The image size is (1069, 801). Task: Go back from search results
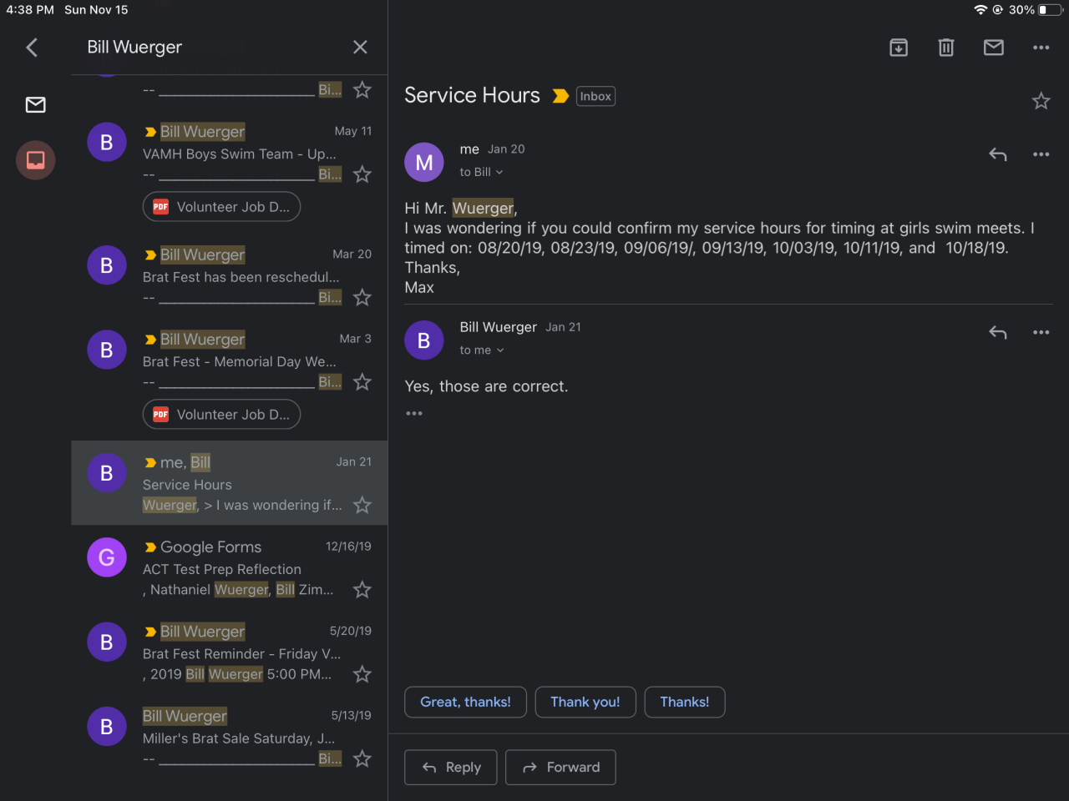32,48
